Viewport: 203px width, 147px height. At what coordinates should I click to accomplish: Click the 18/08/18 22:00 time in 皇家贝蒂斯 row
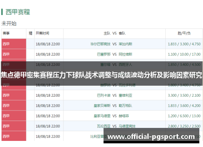pyautogui.click(x=48, y=106)
